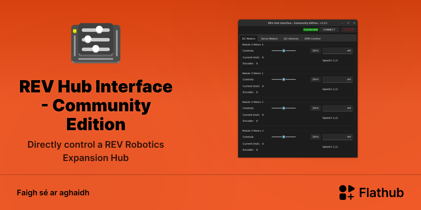Image resolution: width=421 pixels, height=210 pixels.
Task: Click the "Module: 0 Motors: 1" group label
Action: coord(253,73)
